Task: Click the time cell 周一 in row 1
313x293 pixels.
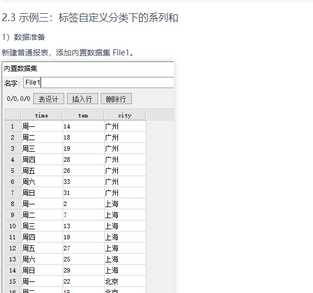Action: tap(42, 126)
